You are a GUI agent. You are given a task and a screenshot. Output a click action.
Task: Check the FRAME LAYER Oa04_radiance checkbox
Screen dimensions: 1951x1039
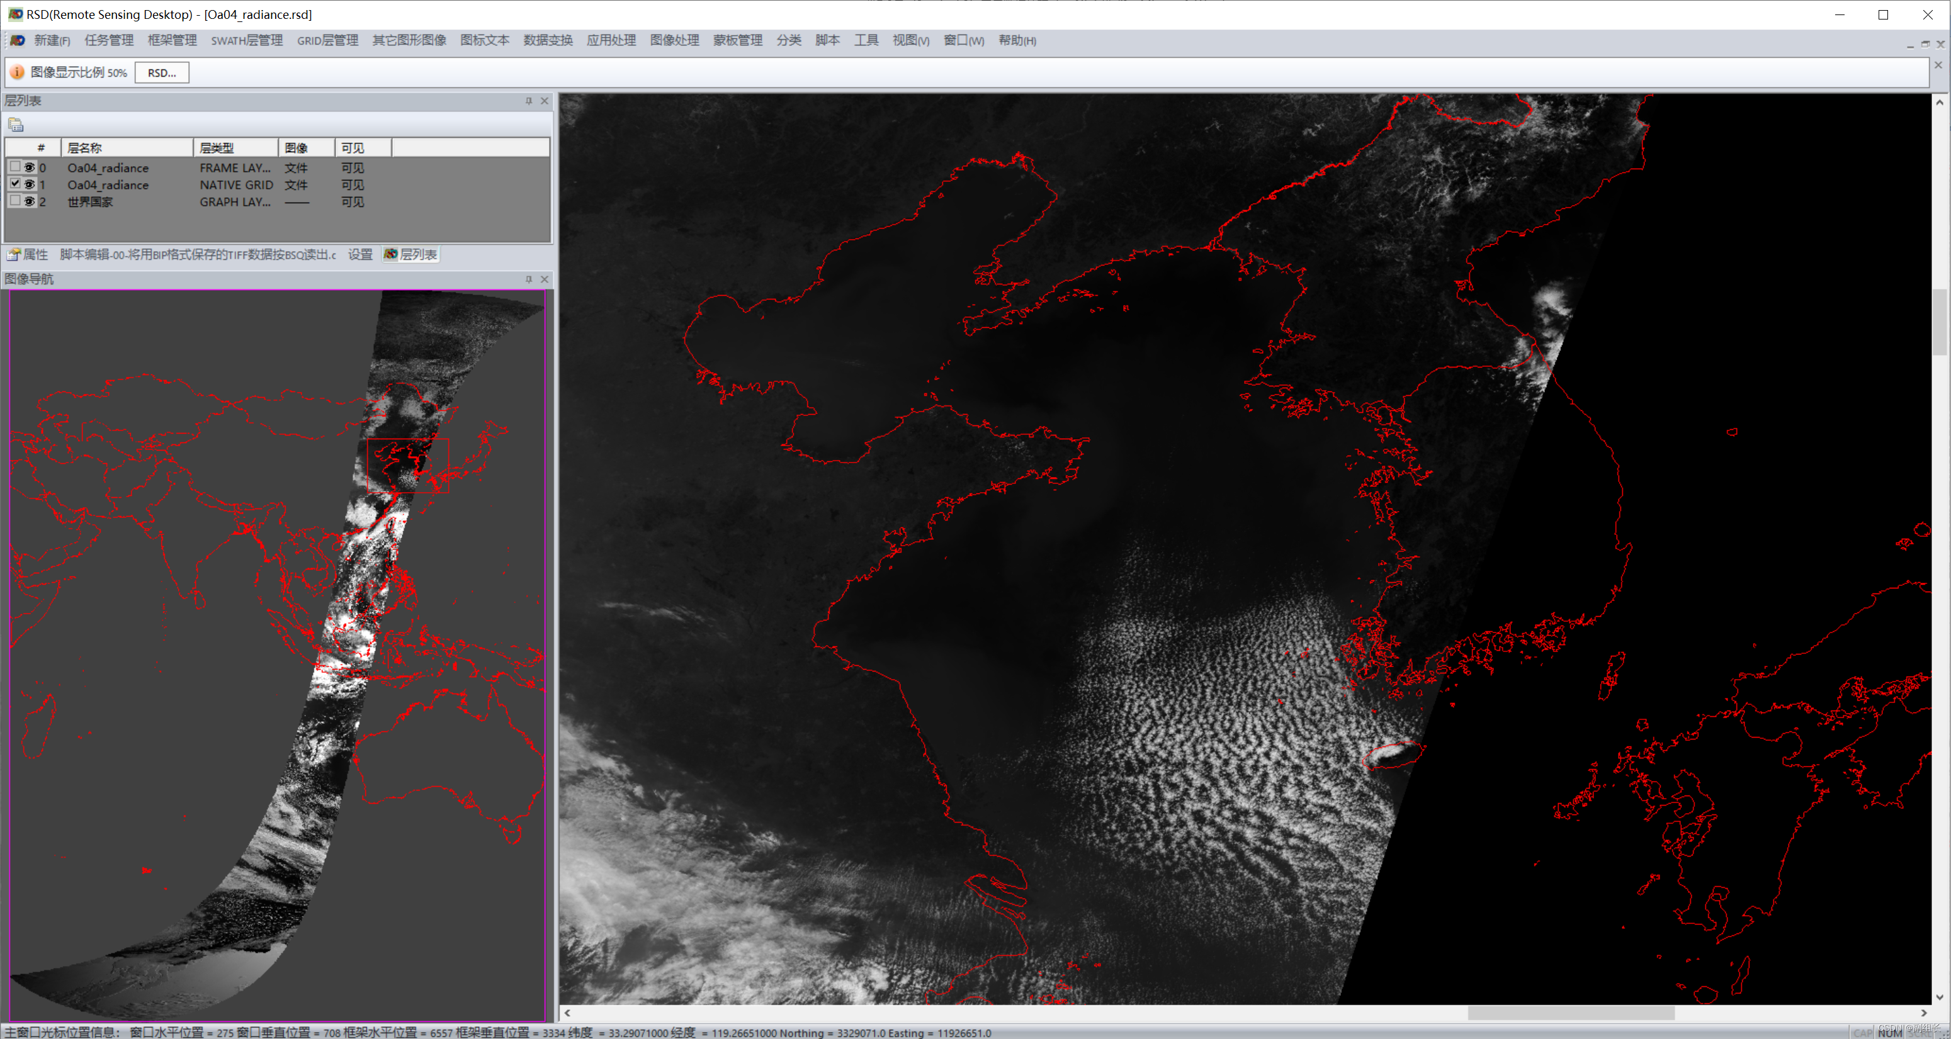(x=14, y=167)
